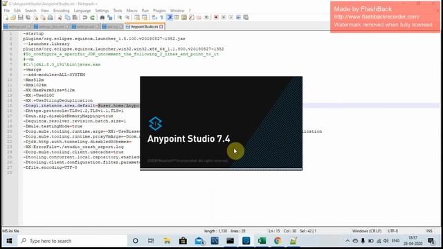The height and width of the screenshot is (249, 443).
Task: Open the File menu
Action: [x=7, y=10]
